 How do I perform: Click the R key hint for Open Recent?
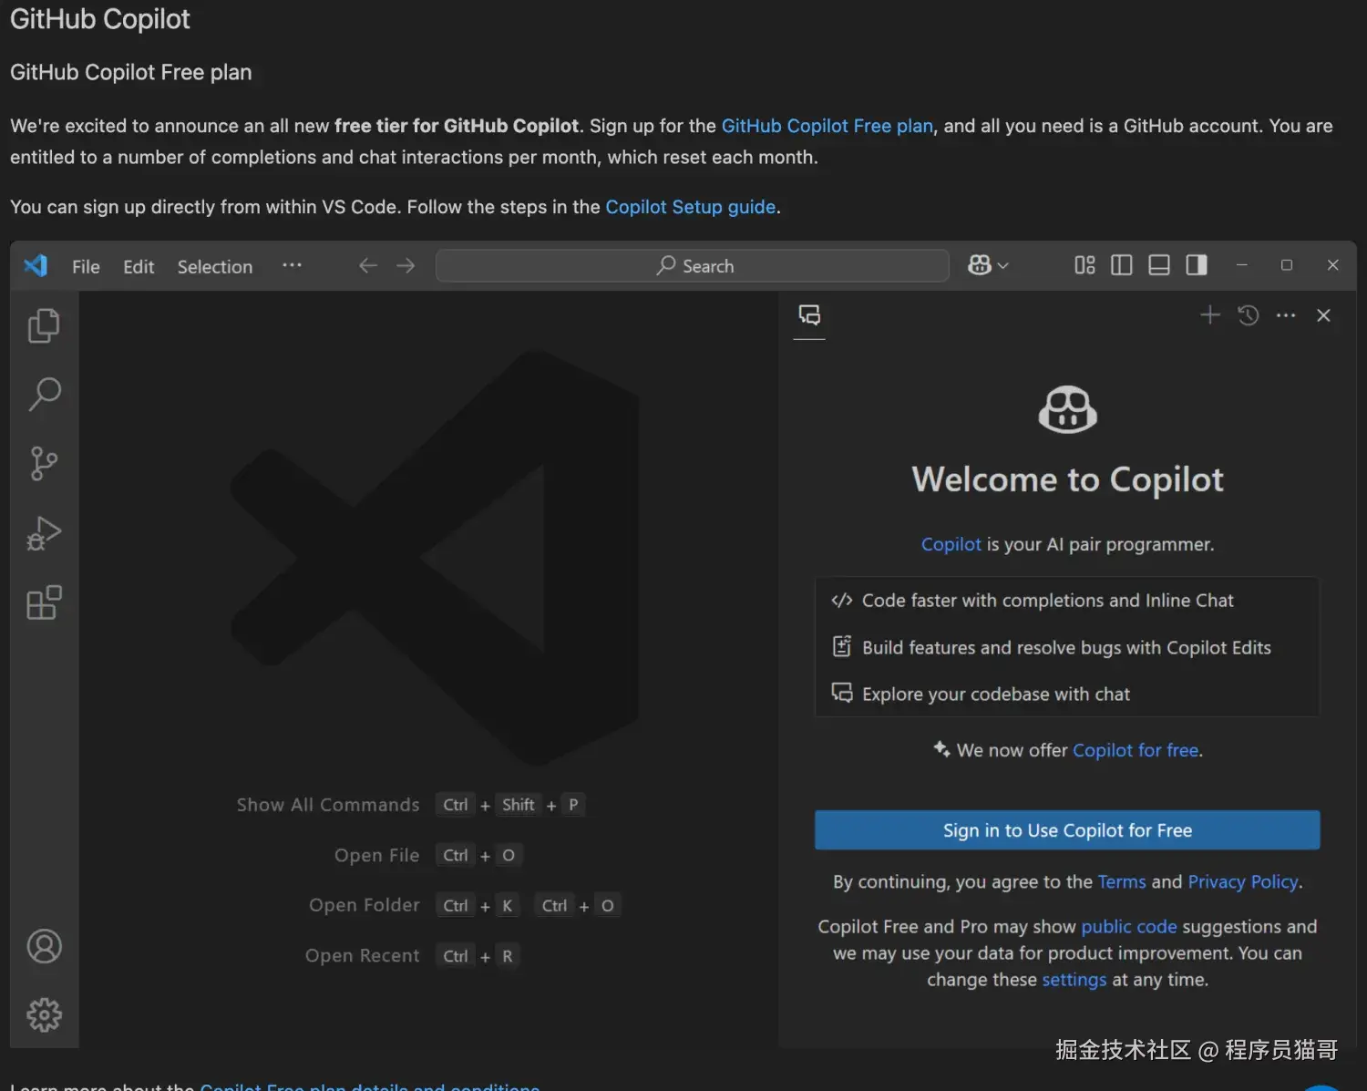(x=508, y=956)
